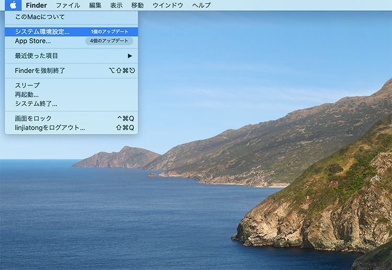Click the 1個のアップデート badge
Viewport: 392px width, 270px height.
[x=110, y=31]
